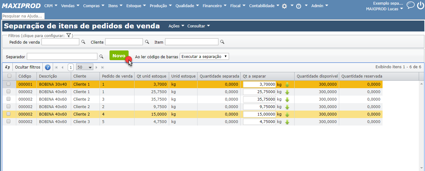Click the filter funnel configuration icon
Viewport: 425px width, 171px height.
[69, 36]
